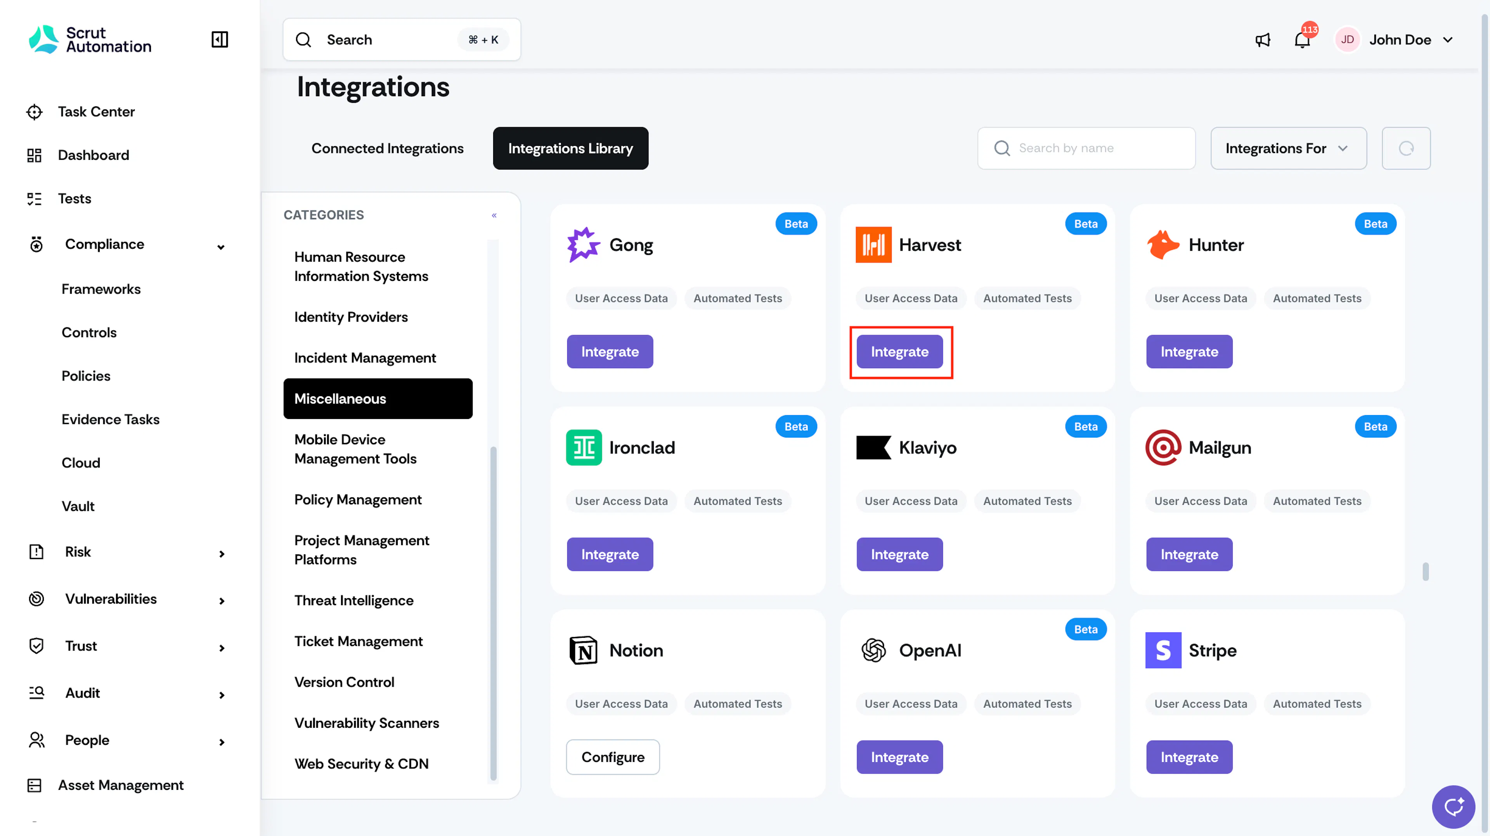Open the notifications bell
The width and height of the screenshot is (1490, 836).
tap(1302, 40)
